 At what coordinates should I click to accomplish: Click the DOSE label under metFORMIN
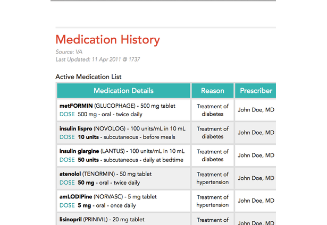tap(67, 114)
